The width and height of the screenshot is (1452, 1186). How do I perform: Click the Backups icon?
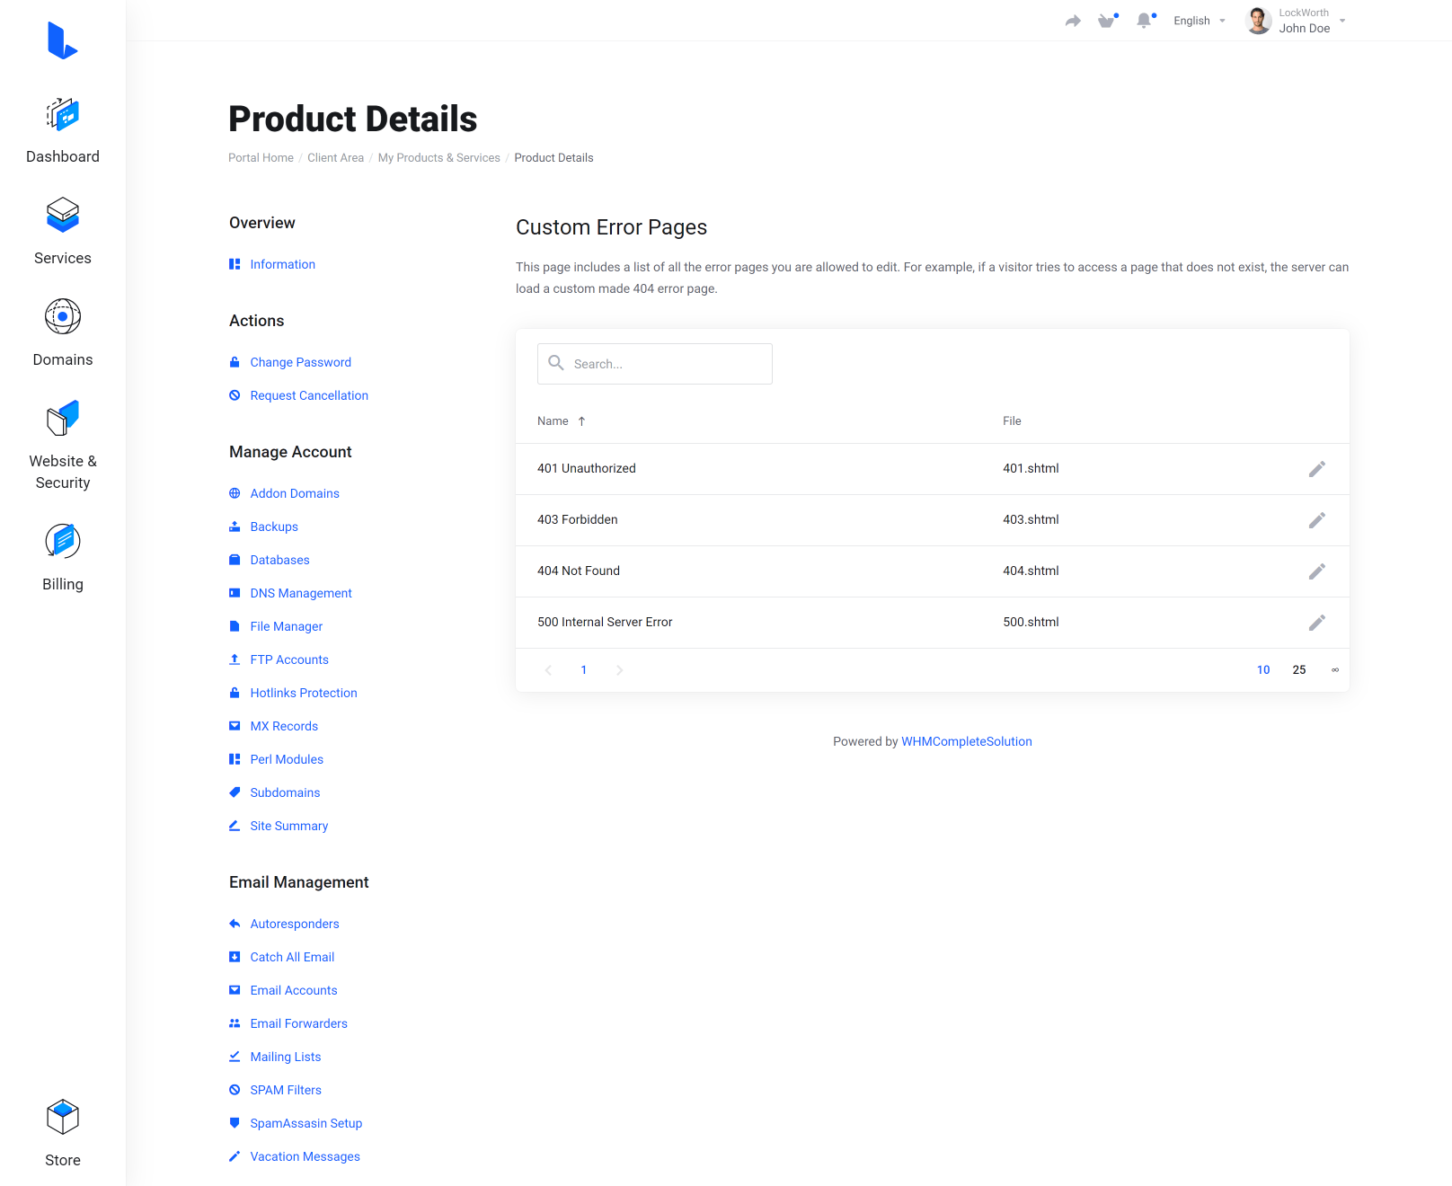coord(235,527)
